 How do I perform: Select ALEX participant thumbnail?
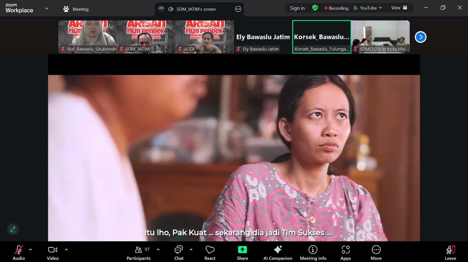click(205, 37)
